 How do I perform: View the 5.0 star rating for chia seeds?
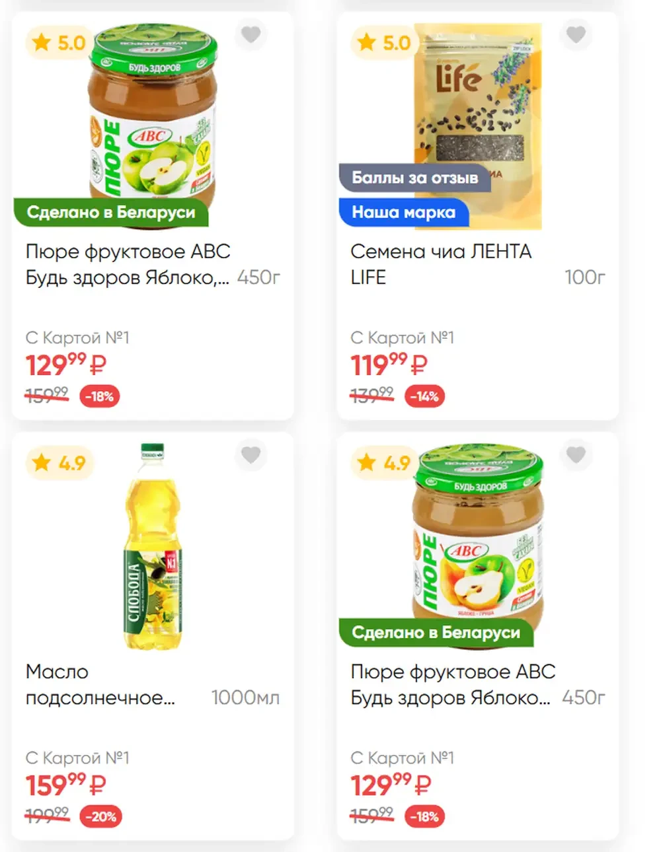(384, 43)
